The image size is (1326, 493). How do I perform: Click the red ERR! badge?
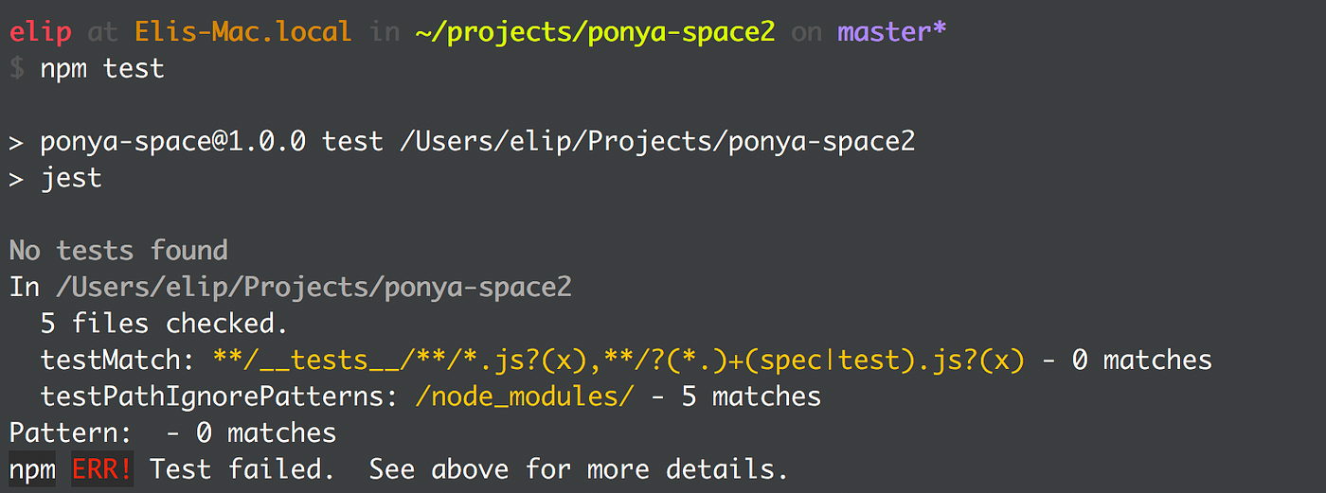(102, 469)
